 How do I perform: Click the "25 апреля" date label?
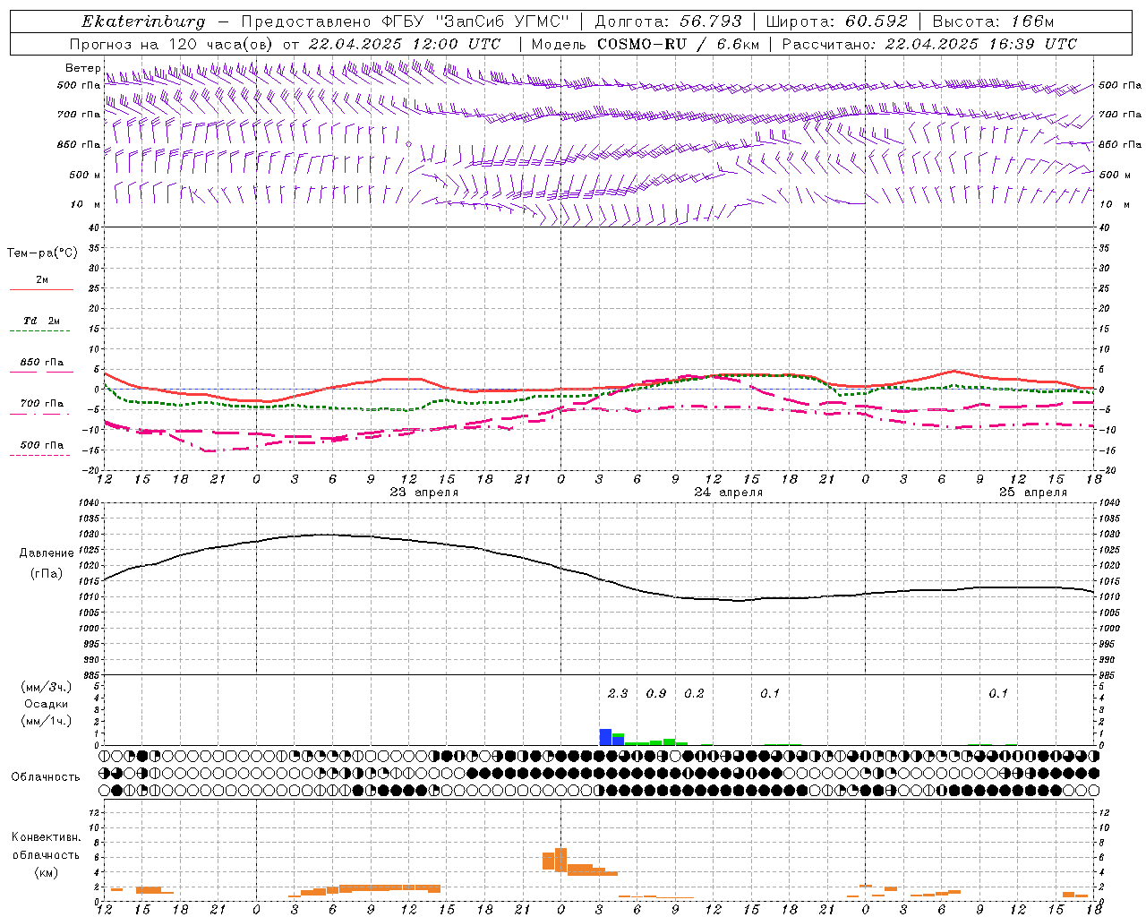[x=1033, y=493]
